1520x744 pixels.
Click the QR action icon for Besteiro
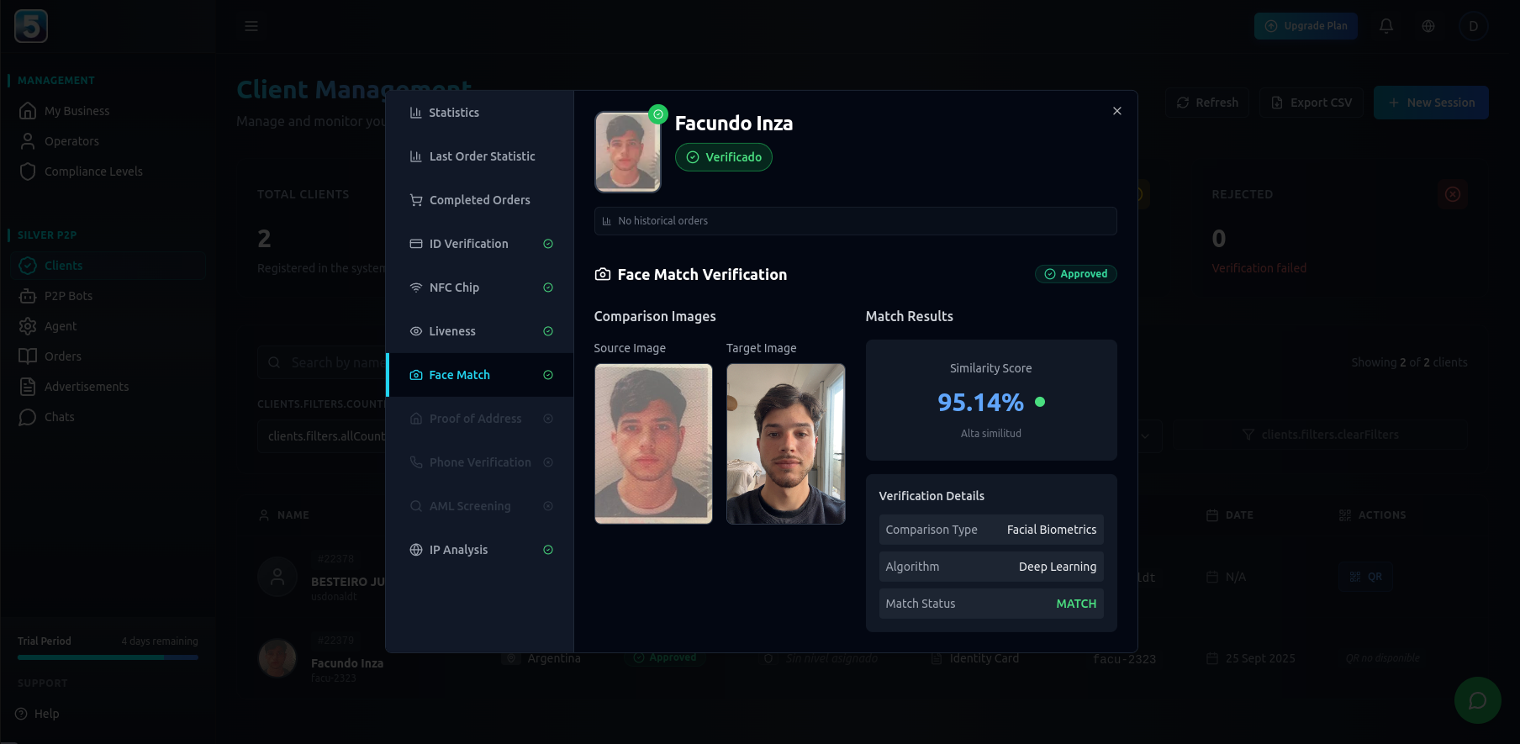[x=1365, y=577]
